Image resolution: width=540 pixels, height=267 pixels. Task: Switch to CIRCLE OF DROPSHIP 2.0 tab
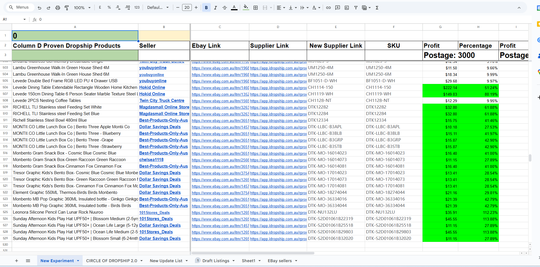(x=111, y=261)
